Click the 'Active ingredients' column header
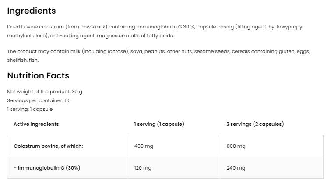Image resolution: width=331 pixels, height=185 pixels. click(36, 124)
